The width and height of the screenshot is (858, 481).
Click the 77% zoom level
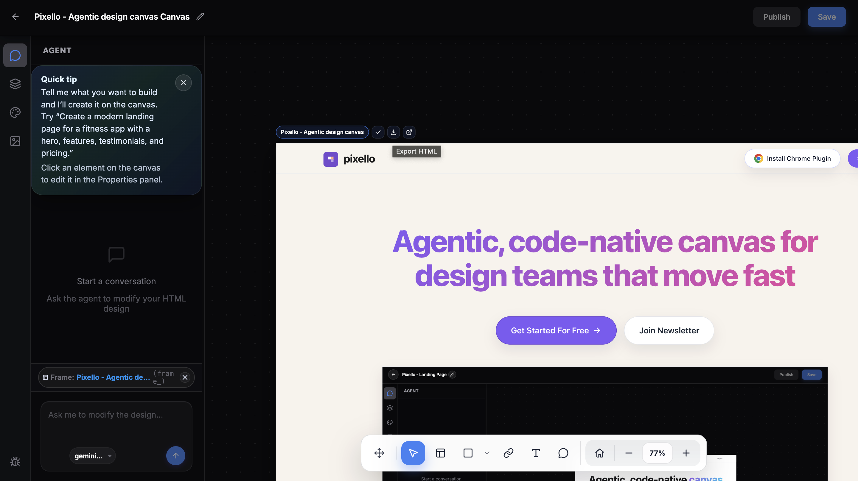pos(657,453)
